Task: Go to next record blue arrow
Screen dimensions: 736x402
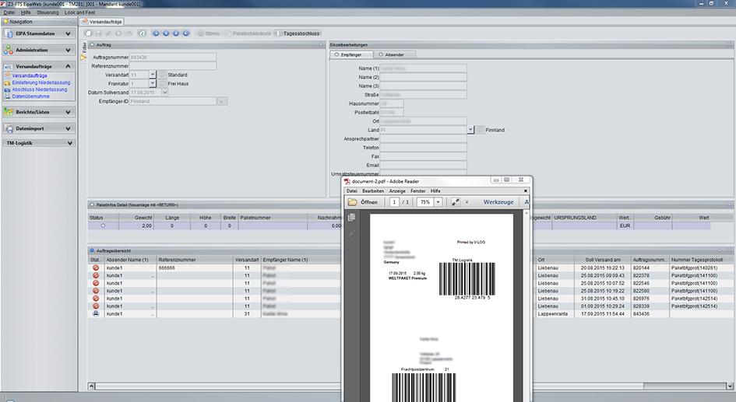Action: [176, 33]
